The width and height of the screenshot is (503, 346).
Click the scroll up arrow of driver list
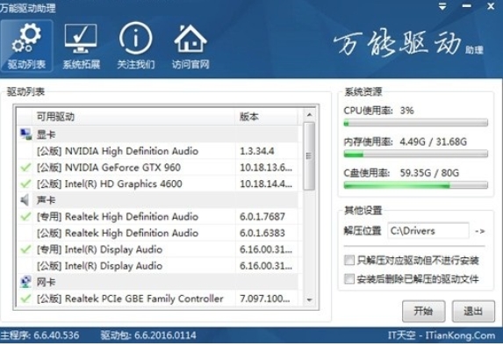[309, 115]
